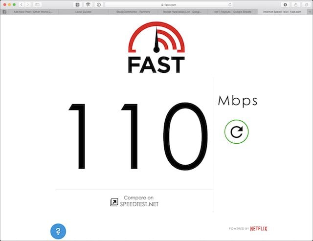This screenshot has height=241, width=313.
Task: Click the circled info extension icon
Action: 99,4
